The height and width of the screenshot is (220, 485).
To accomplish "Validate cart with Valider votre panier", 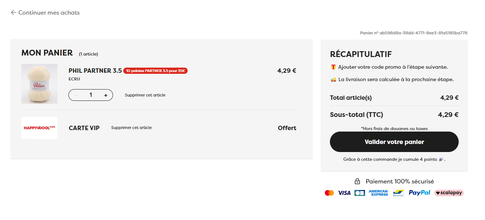I will click(394, 142).
